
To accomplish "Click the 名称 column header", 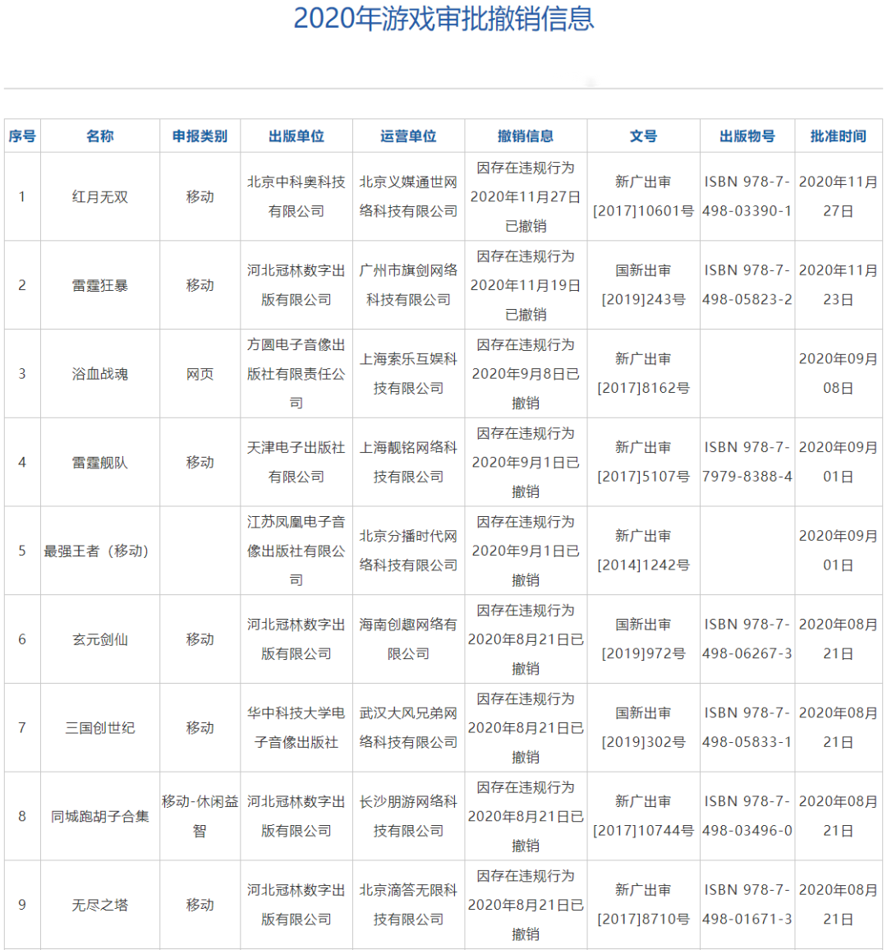I will click(101, 136).
